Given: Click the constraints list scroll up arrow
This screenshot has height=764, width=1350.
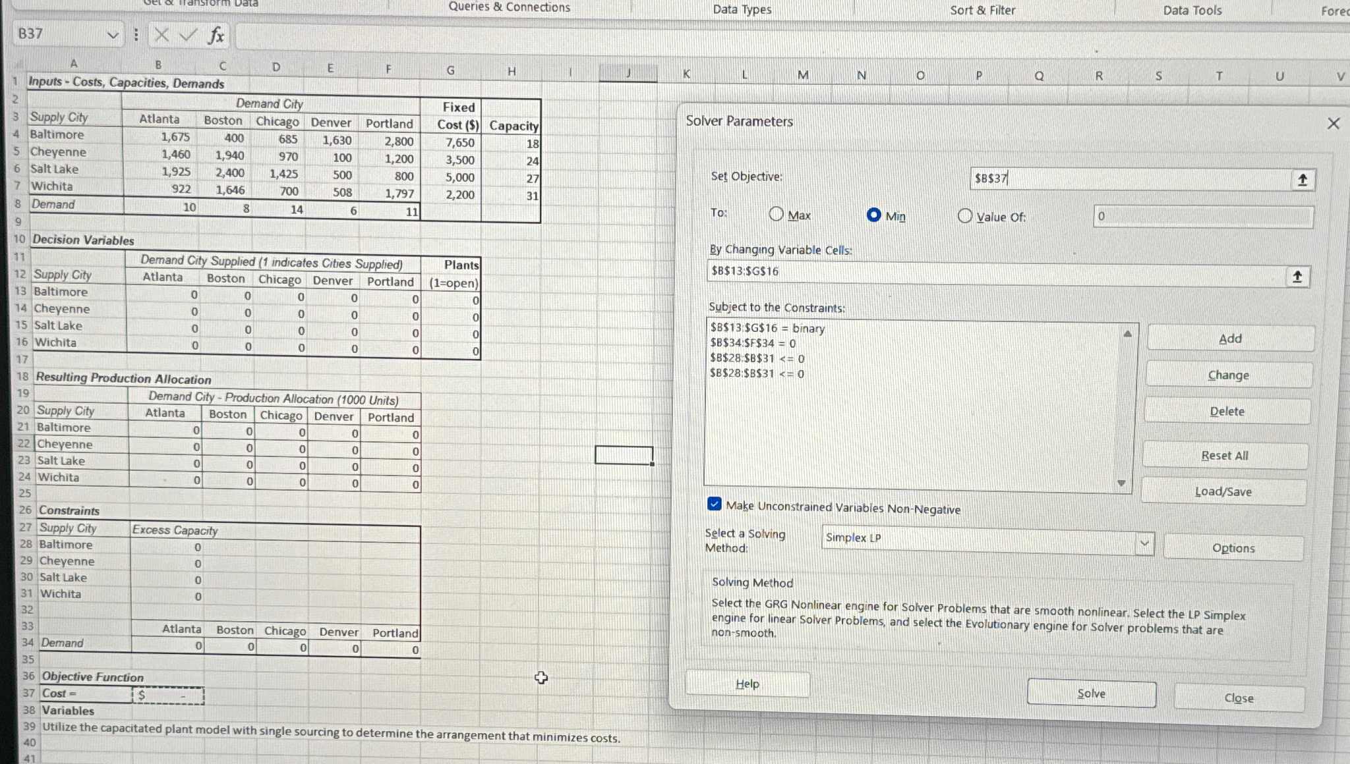Looking at the screenshot, I should pyautogui.click(x=1127, y=334).
